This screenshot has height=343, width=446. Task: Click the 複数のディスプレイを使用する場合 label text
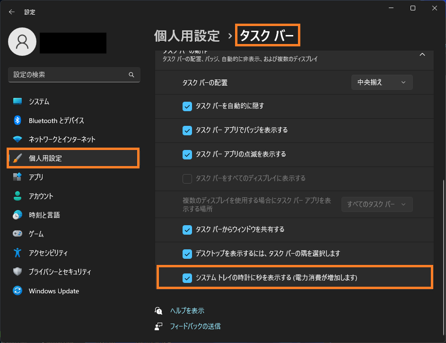[x=257, y=204]
